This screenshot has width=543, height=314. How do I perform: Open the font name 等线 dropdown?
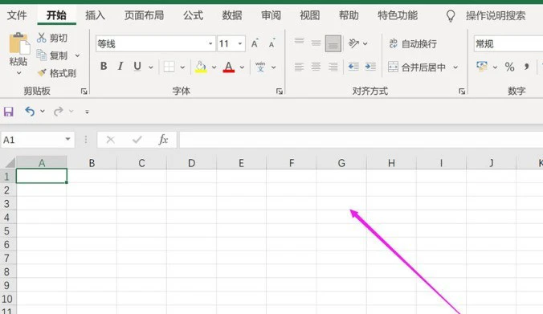[210, 43]
